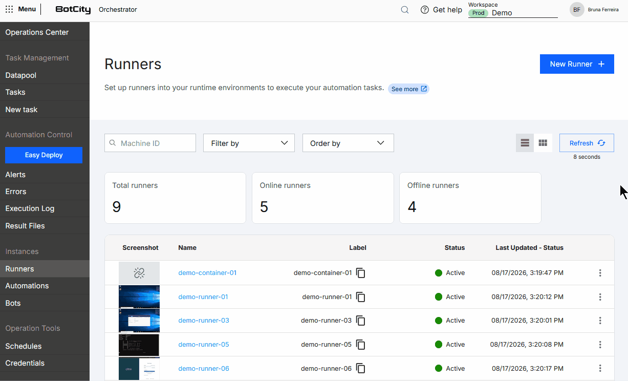628x381 pixels.
Task: Copy label for demo-runner-06
Action: pyautogui.click(x=361, y=369)
